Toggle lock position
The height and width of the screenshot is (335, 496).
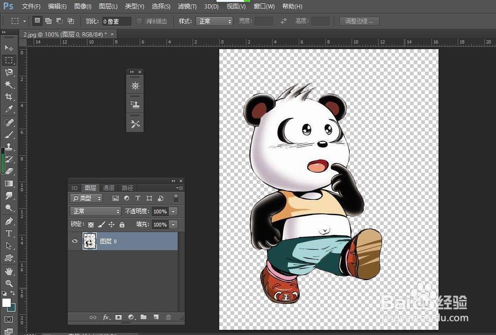pos(111,225)
